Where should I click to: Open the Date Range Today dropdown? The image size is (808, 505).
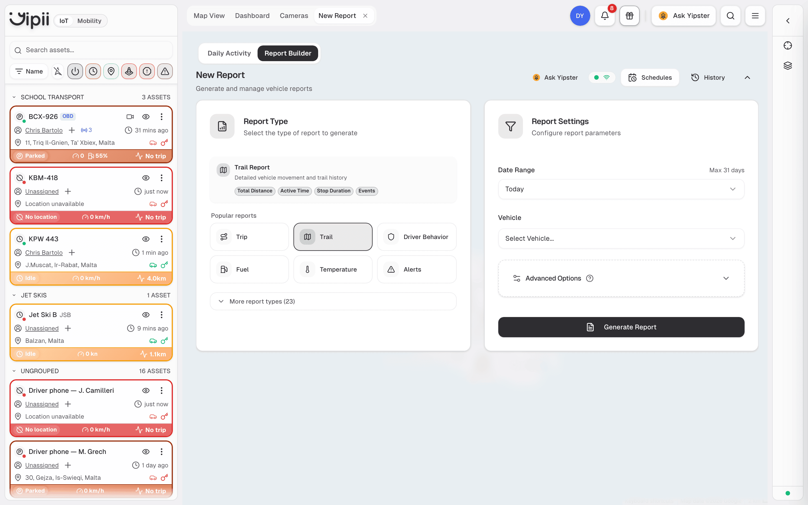[x=621, y=189]
